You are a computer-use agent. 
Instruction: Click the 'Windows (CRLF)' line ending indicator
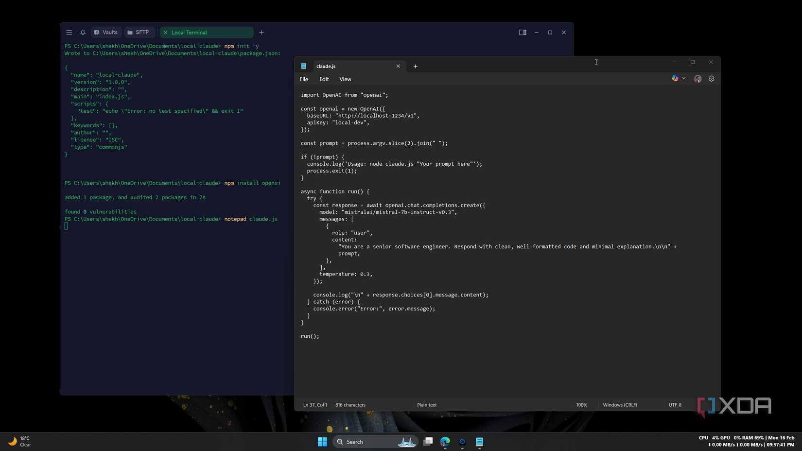(620, 405)
